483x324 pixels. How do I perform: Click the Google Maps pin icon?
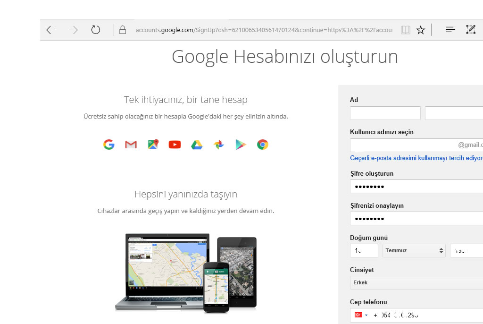153,145
